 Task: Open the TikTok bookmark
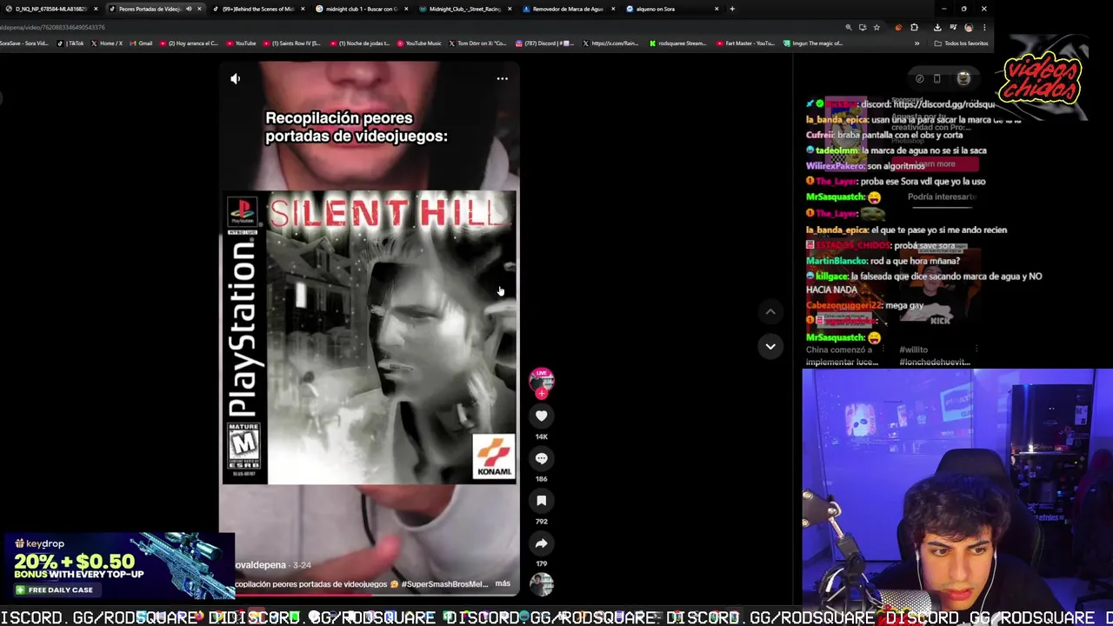pos(72,43)
